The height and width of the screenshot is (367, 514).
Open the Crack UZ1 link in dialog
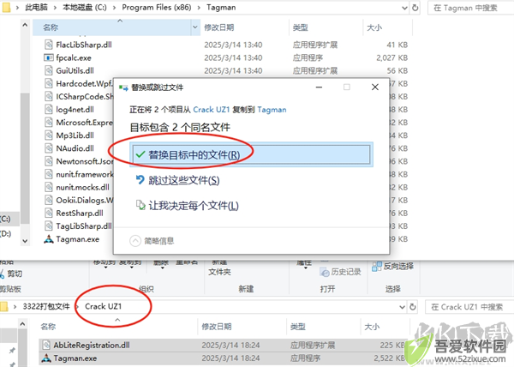[211, 110]
